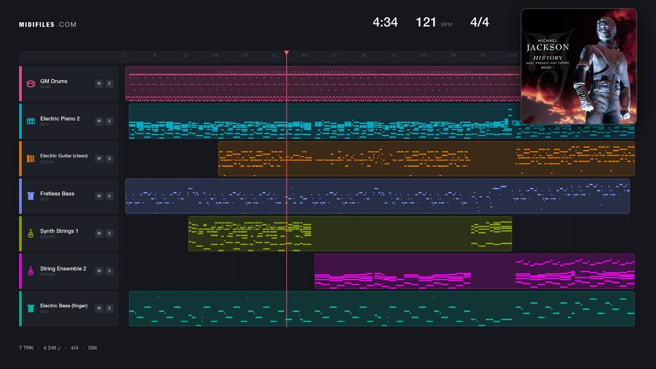Click the Electric Bass (finger) instrument icon
This screenshot has width=656, height=369.
tap(30, 308)
